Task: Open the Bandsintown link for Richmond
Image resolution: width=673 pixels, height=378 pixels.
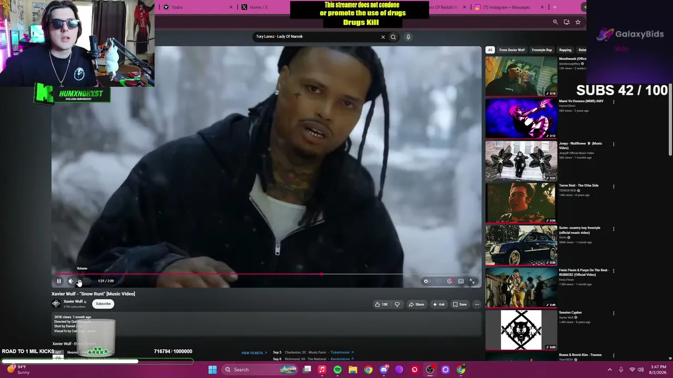Action: (342, 359)
